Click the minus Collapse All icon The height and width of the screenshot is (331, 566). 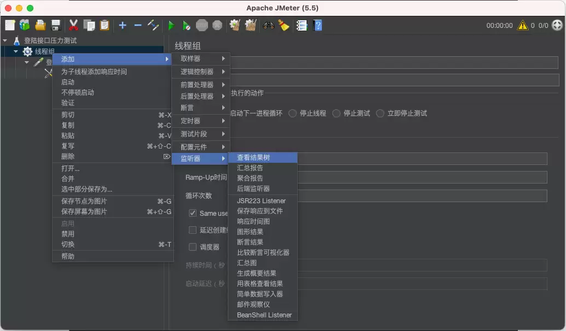(x=137, y=25)
